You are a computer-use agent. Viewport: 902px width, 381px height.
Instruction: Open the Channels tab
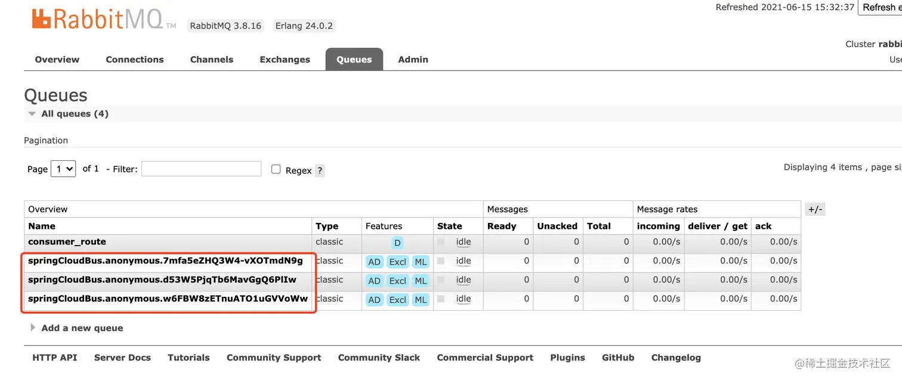coord(212,60)
